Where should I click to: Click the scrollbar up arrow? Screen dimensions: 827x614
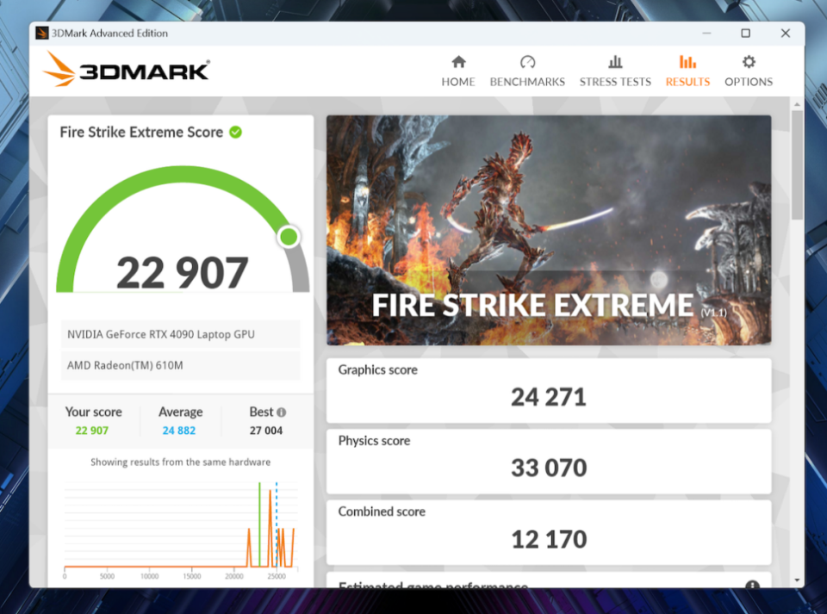pyautogui.click(x=797, y=104)
